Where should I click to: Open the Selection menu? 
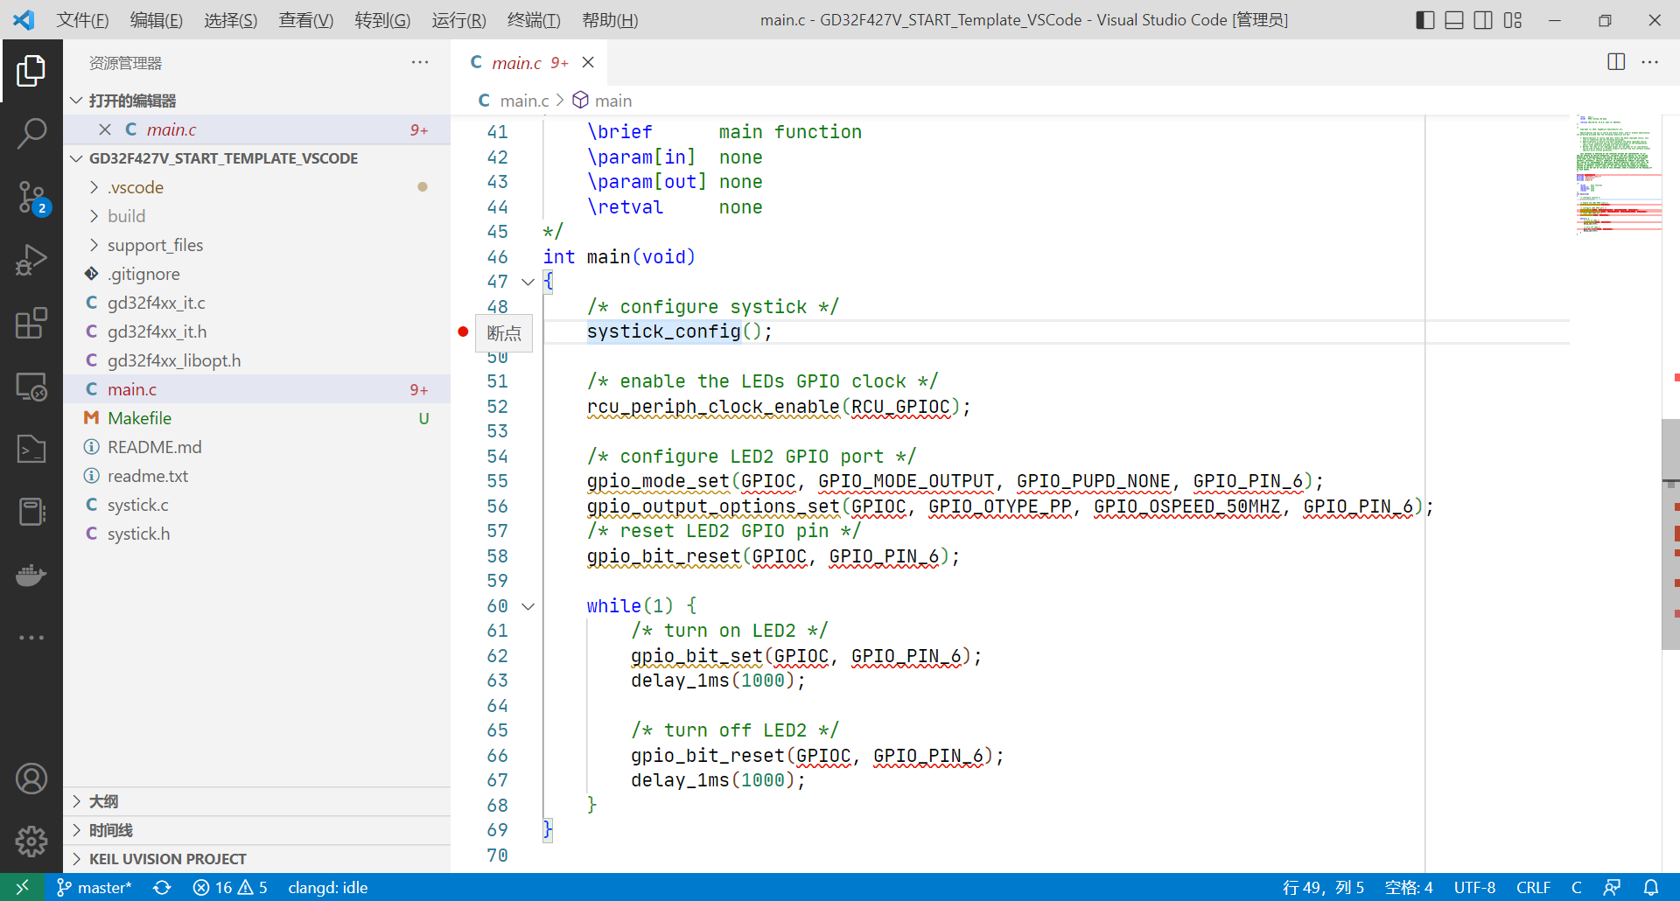(x=230, y=20)
